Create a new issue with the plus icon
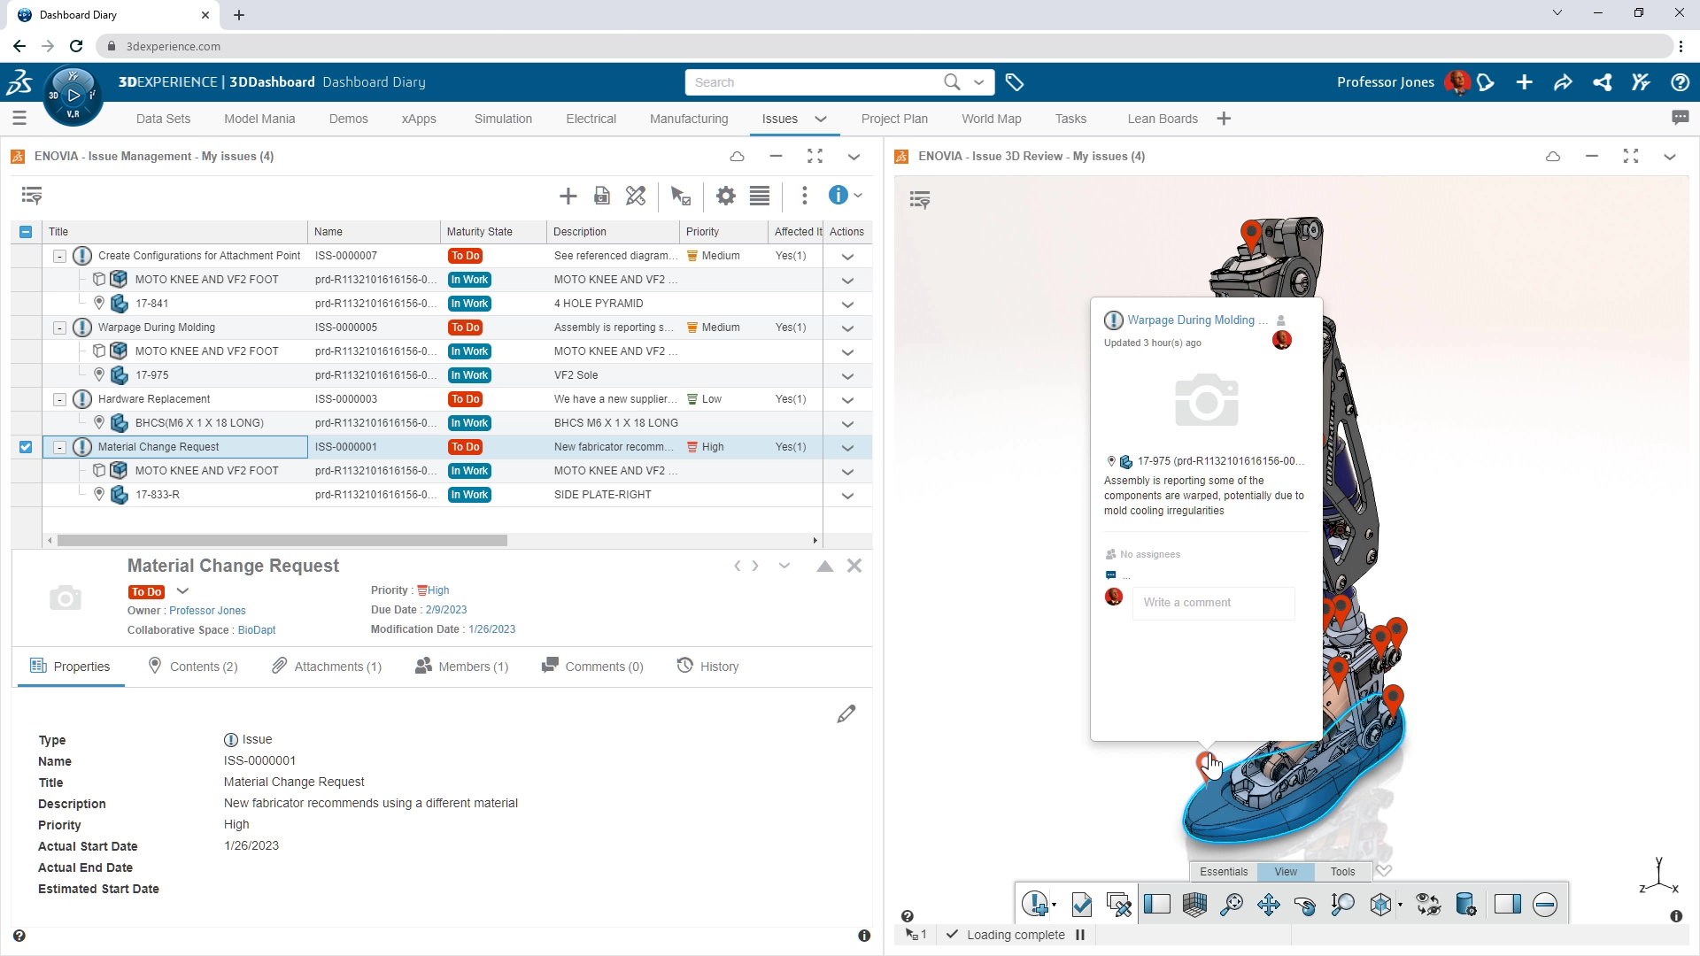This screenshot has height=956, width=1700. [568, 196]
